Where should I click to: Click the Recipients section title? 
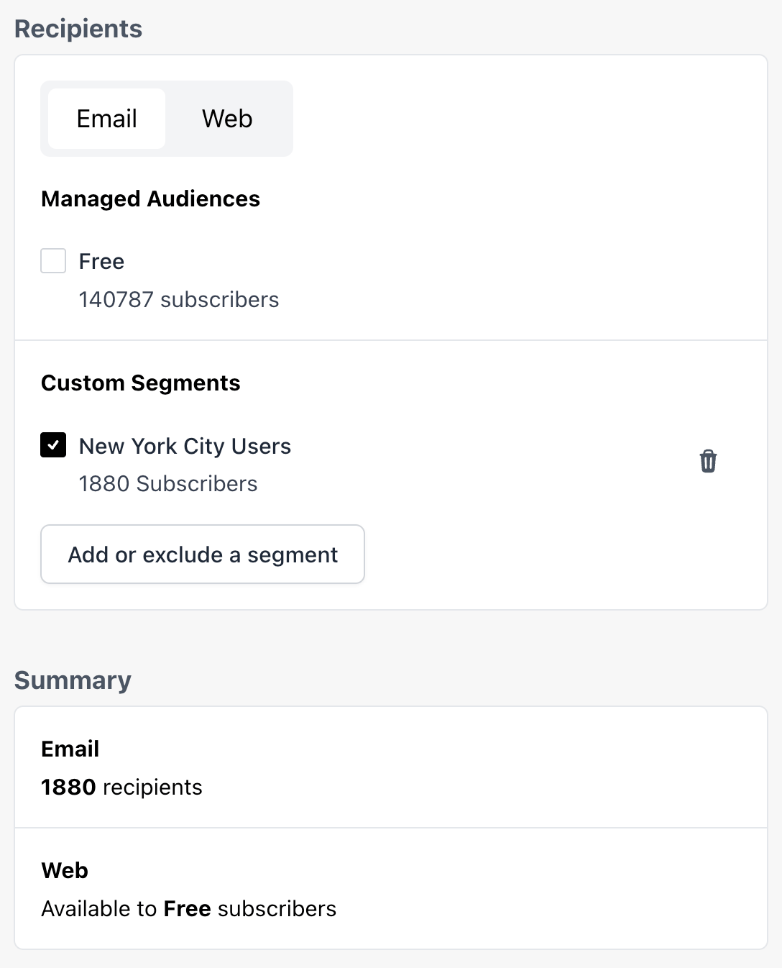[78, 29]
